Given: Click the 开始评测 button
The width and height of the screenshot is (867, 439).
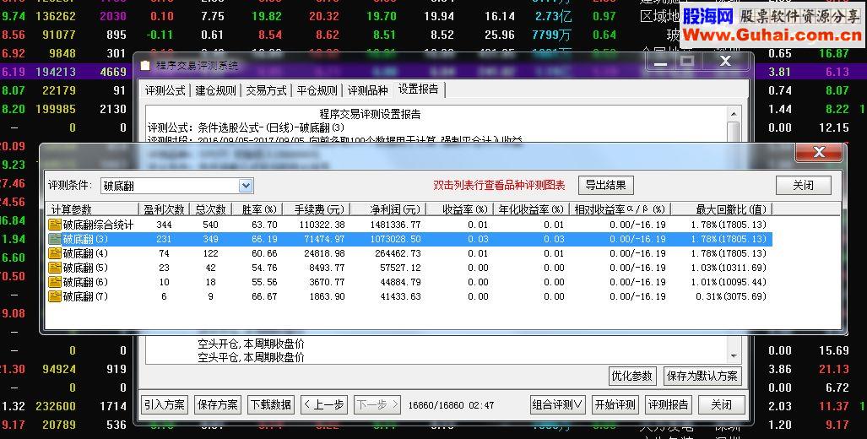Looking at the screenshot, I should coord(615,404).
